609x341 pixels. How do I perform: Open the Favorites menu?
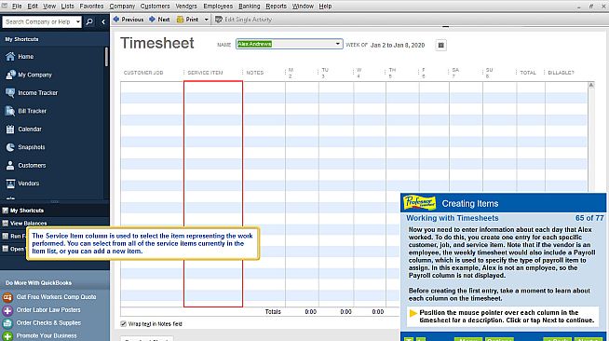click(x=91, y=7)
